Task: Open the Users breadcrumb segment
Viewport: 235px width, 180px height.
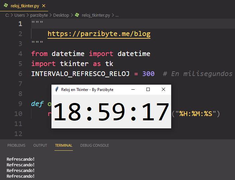Action: pos(20,15)
